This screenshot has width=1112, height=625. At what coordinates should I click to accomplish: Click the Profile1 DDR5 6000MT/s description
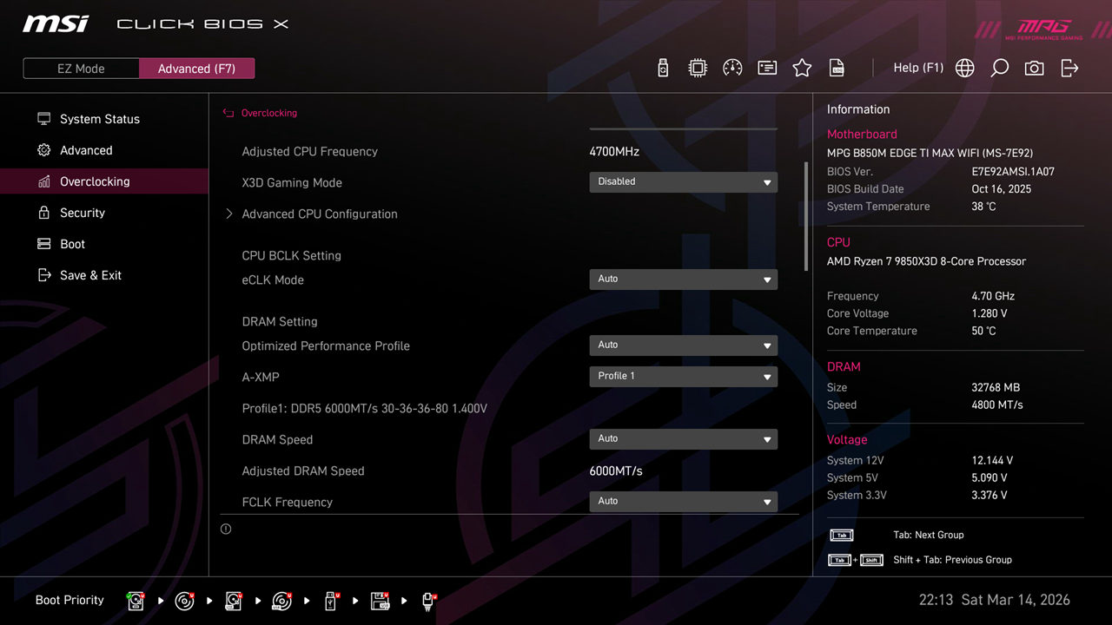pyautogui.click(x=365, y=408)
